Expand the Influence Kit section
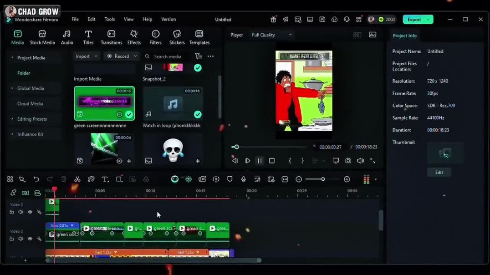 (x=12, y=134)
